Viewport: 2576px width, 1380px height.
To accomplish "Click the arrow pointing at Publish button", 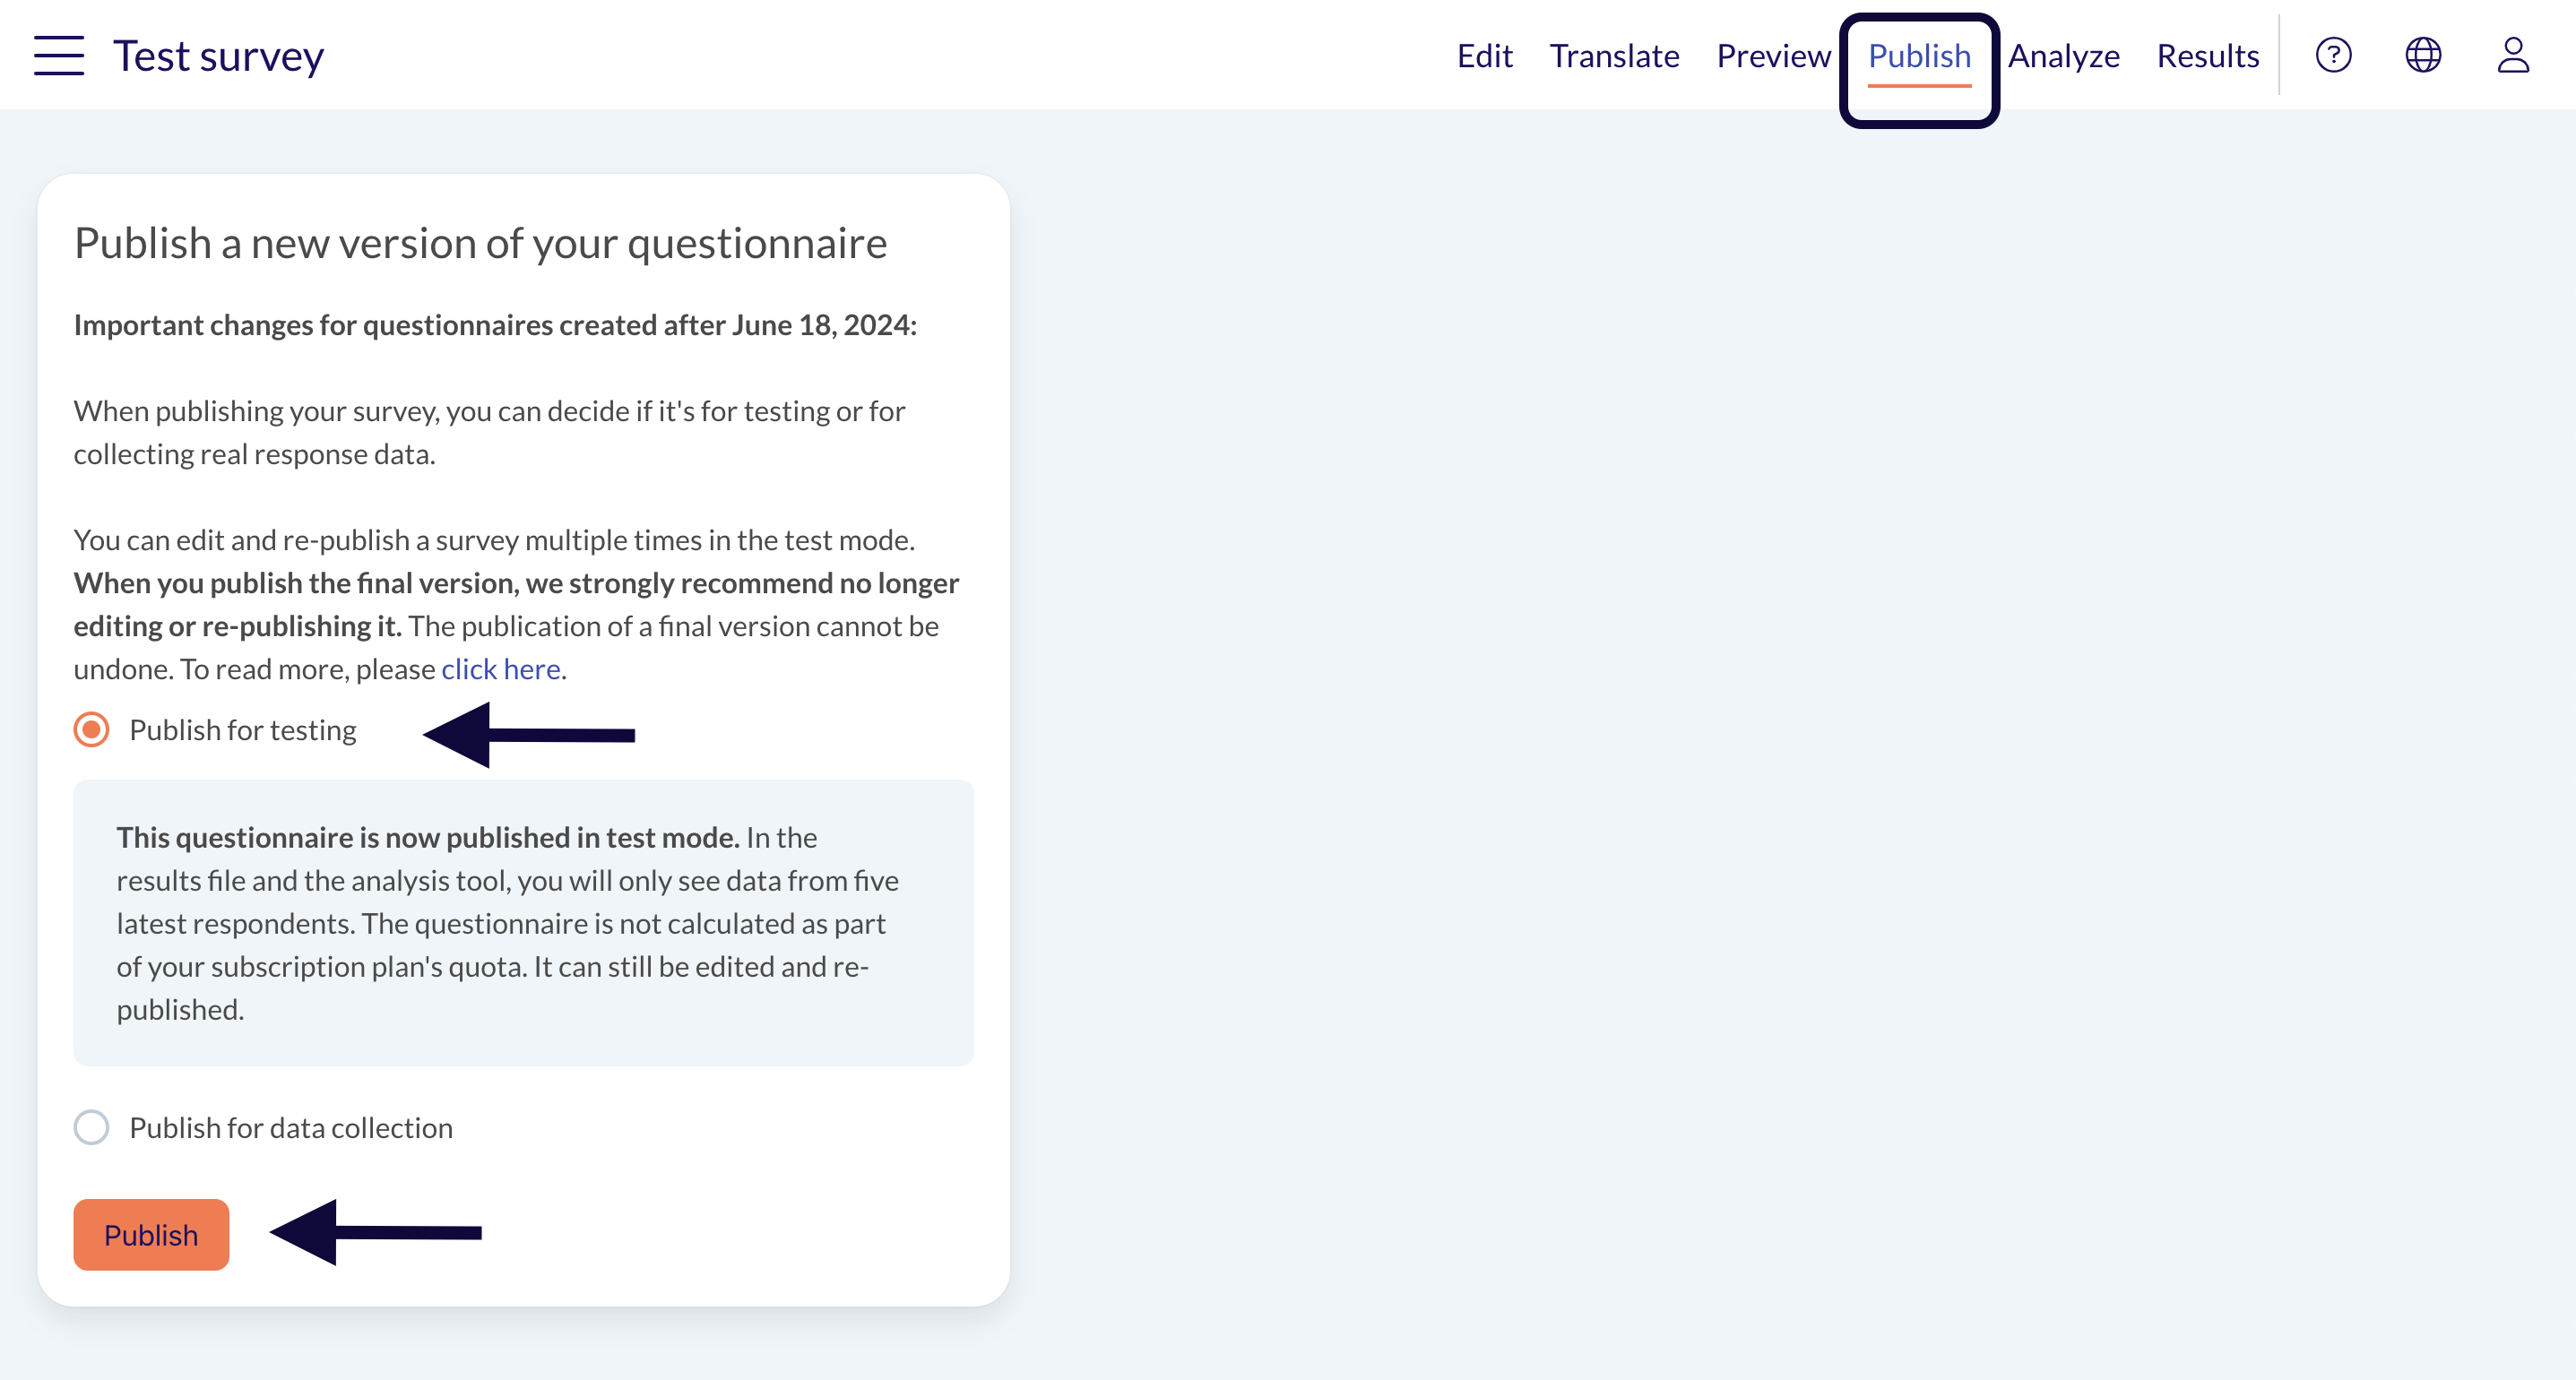I will (376, 1232).
